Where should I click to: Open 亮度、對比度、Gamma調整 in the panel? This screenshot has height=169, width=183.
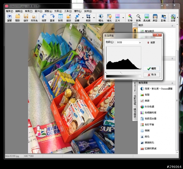[156, 89]
